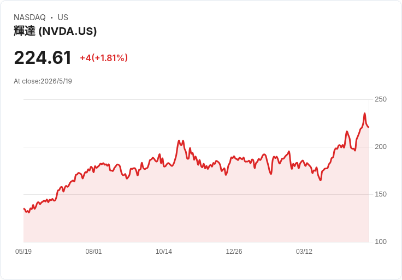This screenshot has width=402, height=280.
Task: Select the 12/26 x-axis date label
Action: tap(234, 252)
